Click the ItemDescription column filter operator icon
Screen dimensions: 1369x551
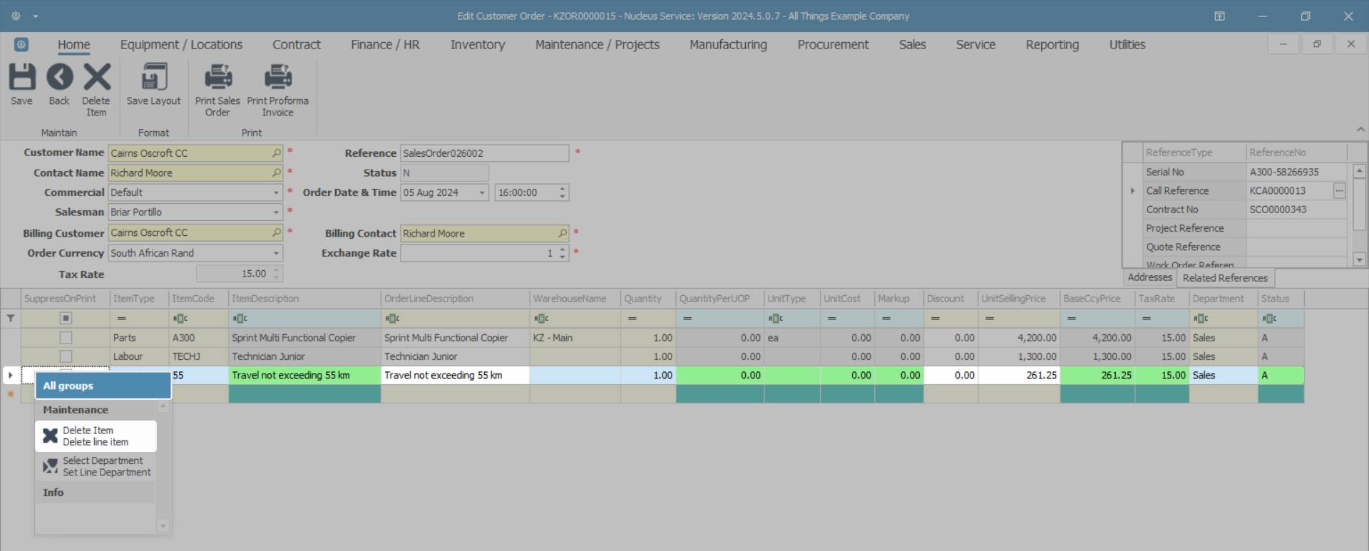point(240,319)
